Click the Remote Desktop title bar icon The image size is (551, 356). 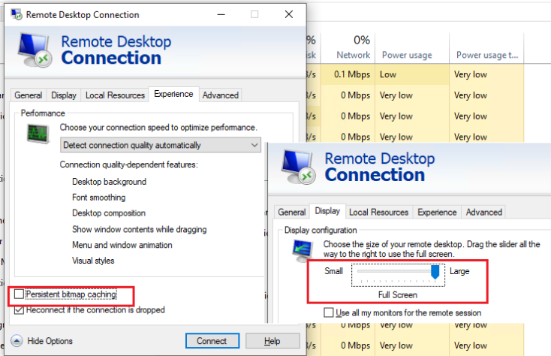(x=14, y=14)
